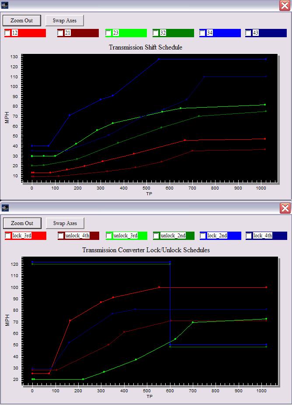The height and width of the screenshot is (405, 292).
Task: Click the top window's title bar app icon
Action: click(5, 5)
